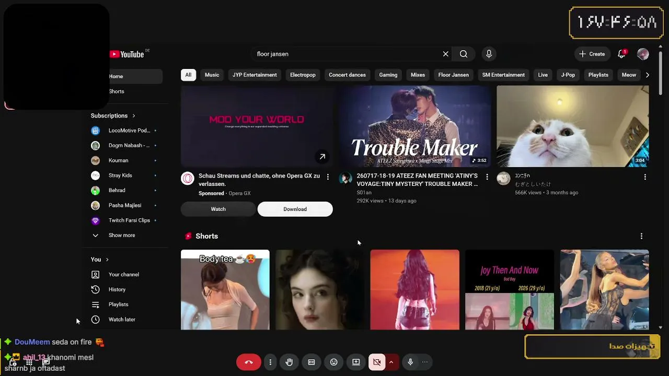Open the ATEEZ Fan Meeting video title
669x376 pixels.
[x=417, y=180]
